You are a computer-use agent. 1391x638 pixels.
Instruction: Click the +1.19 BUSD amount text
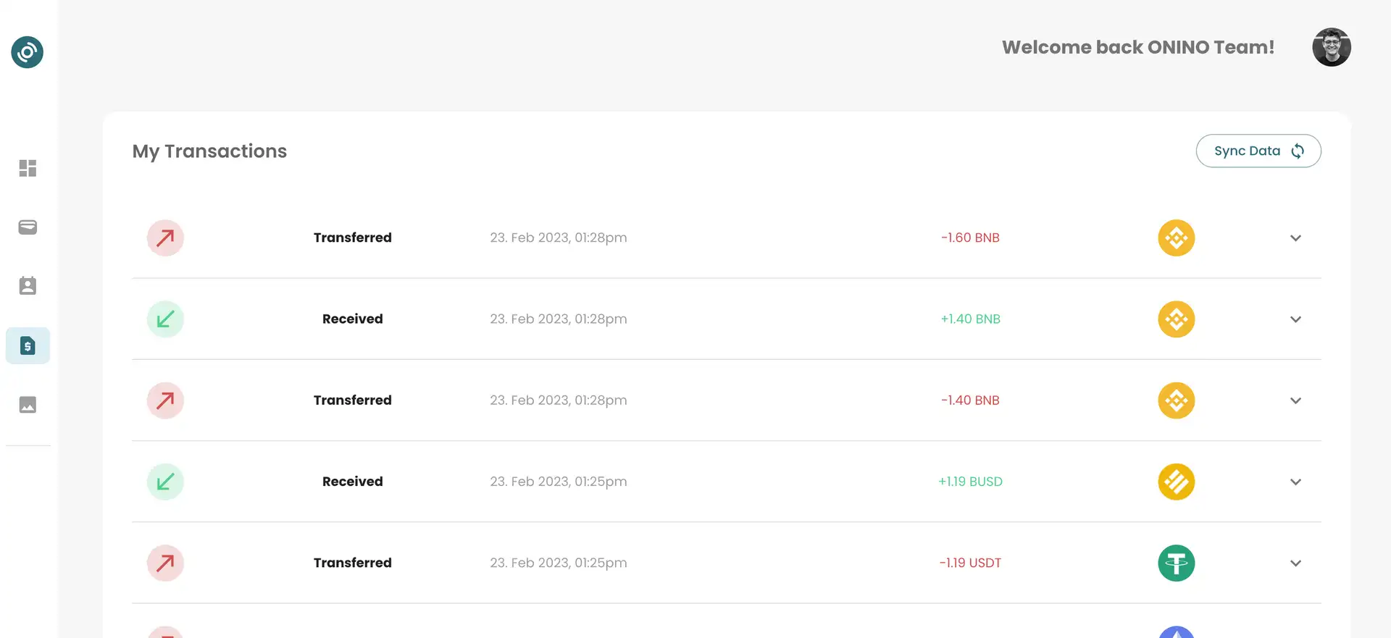[970, 482]
